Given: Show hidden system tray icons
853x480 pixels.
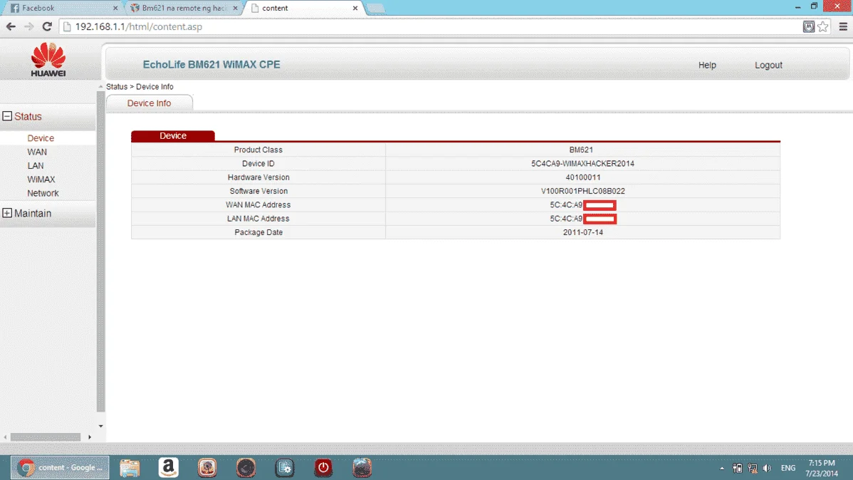Looking at the screenshot, I should (722, 468).
